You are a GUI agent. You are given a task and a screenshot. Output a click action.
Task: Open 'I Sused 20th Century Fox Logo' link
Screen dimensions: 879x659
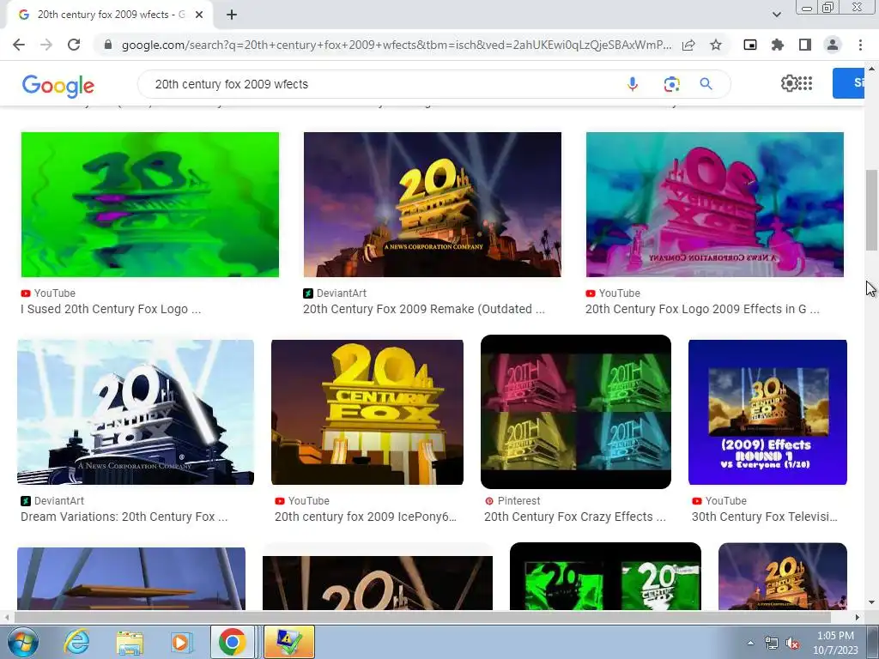(x=111, y=309)
